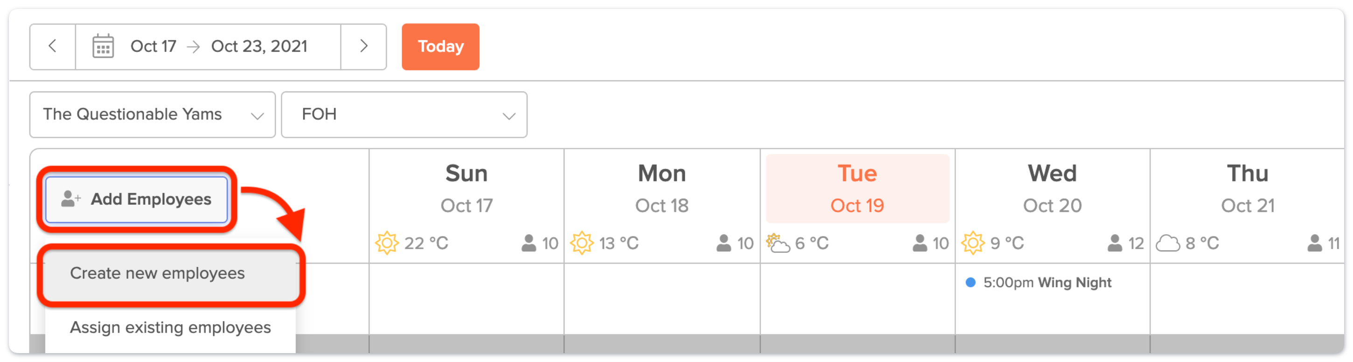
Task: Click the sunny weather icon for Sunday
Action: pos(387,243)
